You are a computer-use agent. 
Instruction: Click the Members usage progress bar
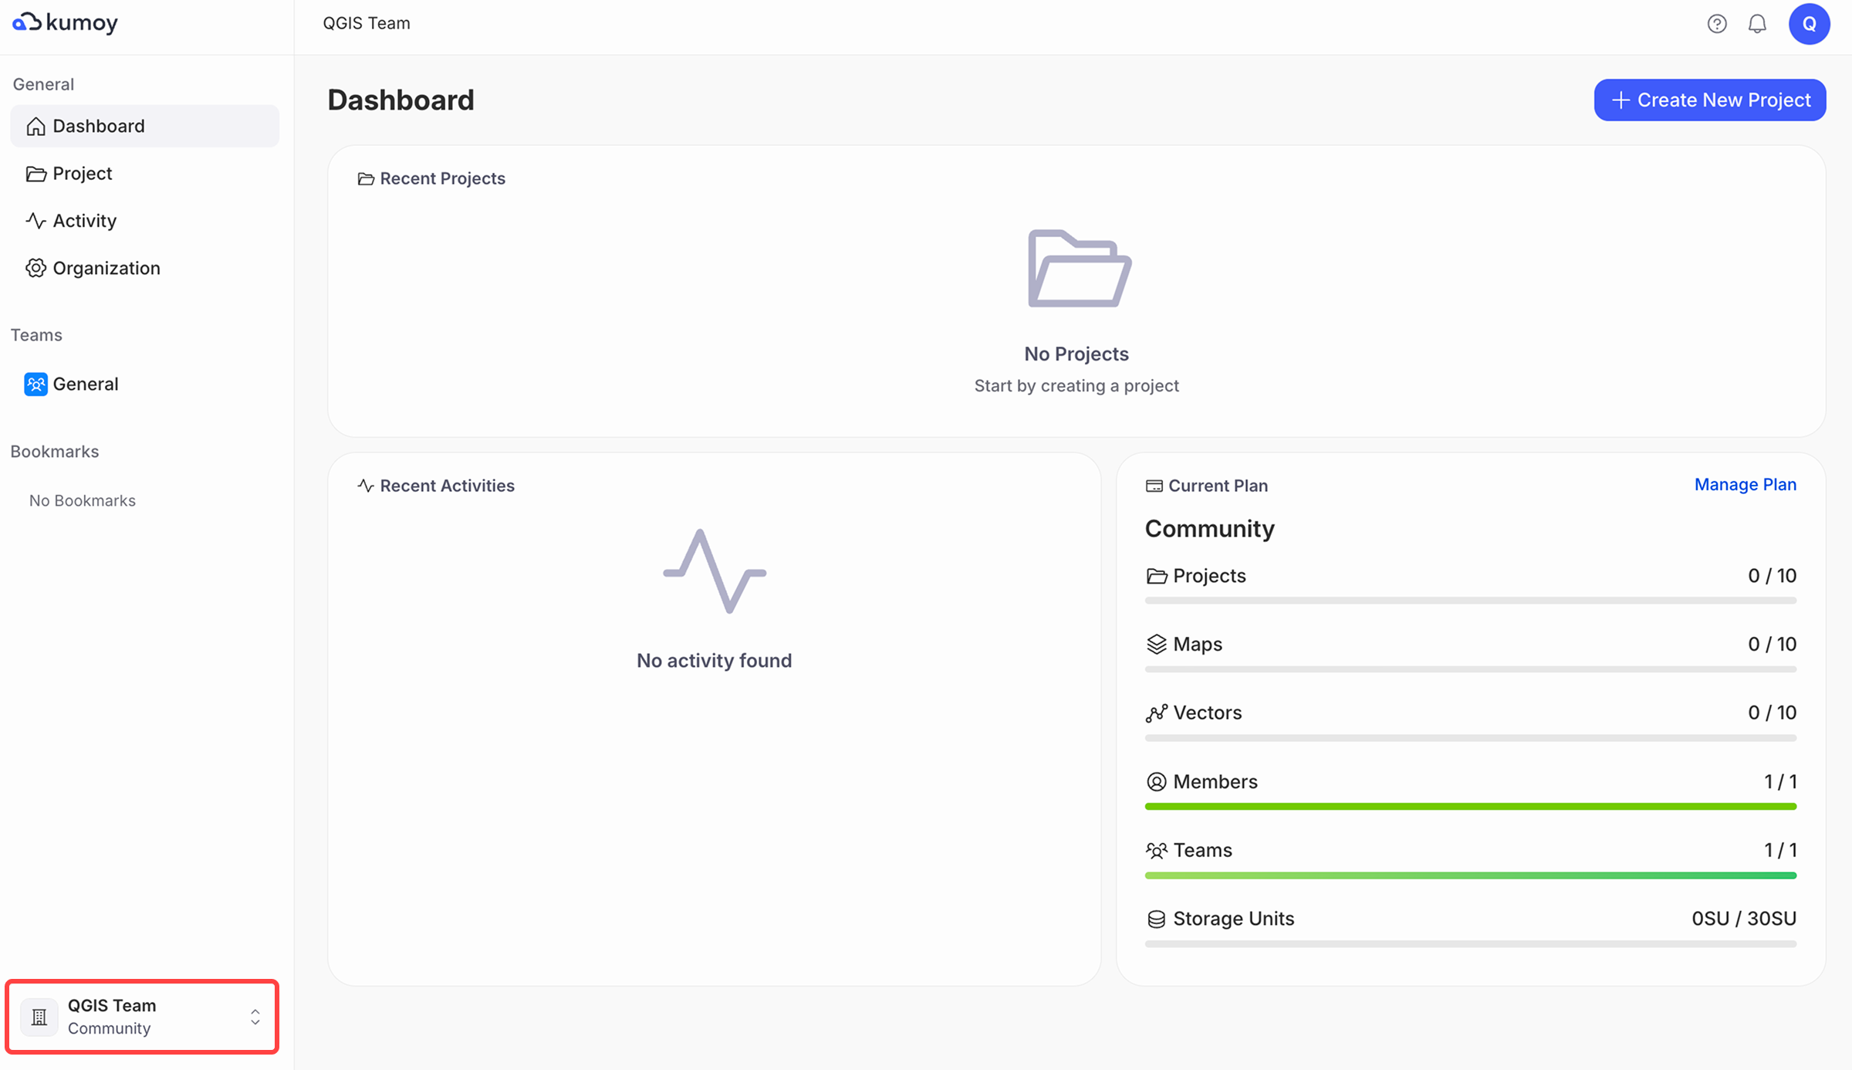click(1470, 807)
